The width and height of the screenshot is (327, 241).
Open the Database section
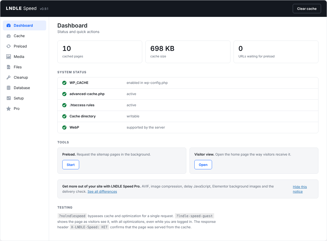coord(25,88)
